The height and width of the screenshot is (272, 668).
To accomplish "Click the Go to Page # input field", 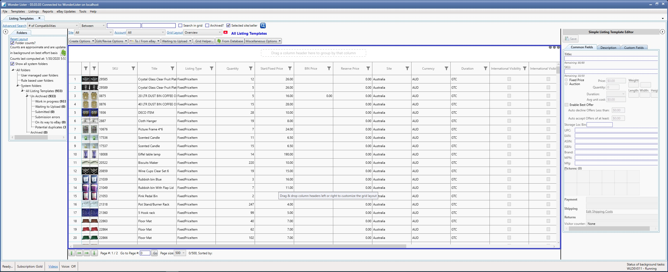I will point(145,253).
